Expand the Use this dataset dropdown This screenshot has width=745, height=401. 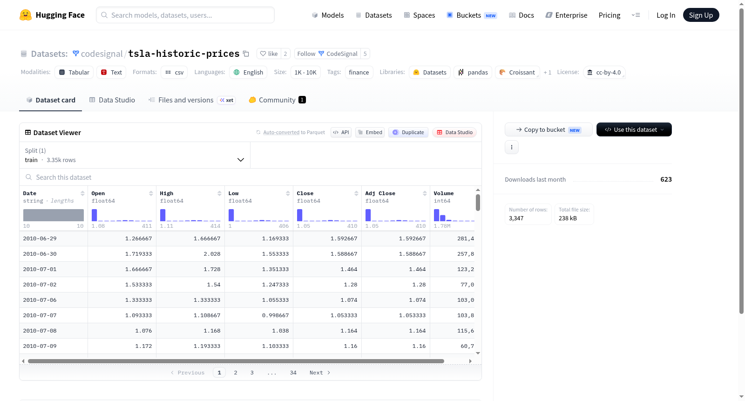pos(634,129)
